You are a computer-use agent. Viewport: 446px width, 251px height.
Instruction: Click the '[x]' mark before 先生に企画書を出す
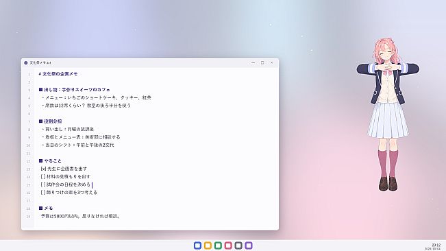click(x=44, y=169)
